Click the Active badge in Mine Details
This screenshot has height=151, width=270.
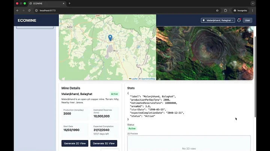point(114,94)
